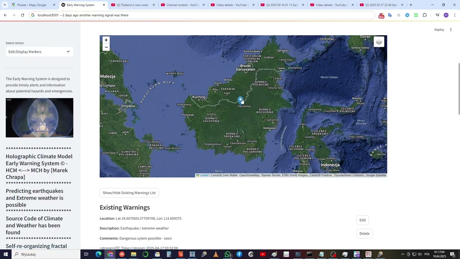
Task: Click Description: Earthquake / extreme weather text
Action: pos(134,228)
